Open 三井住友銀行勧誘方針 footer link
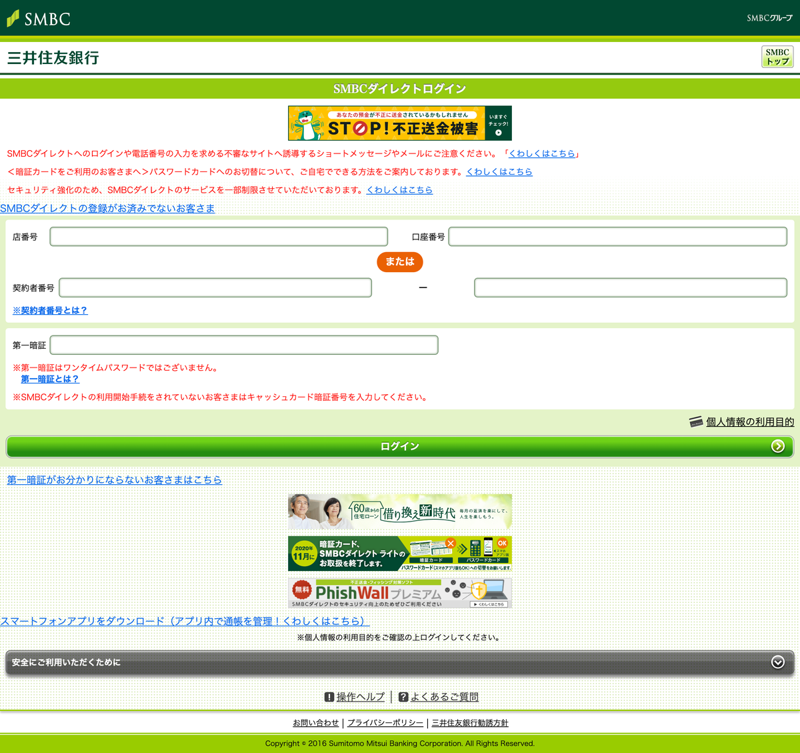Image resolution: width=800 pixels, height=753 pixels. tap(470, 723)
